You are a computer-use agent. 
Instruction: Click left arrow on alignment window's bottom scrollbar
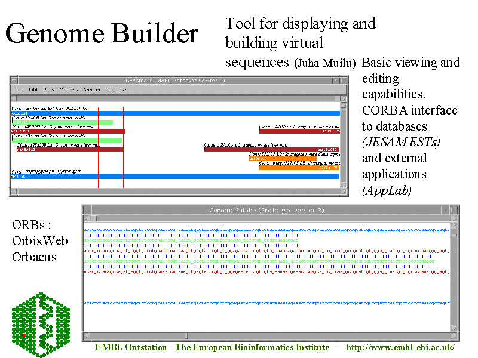[87, 336]
